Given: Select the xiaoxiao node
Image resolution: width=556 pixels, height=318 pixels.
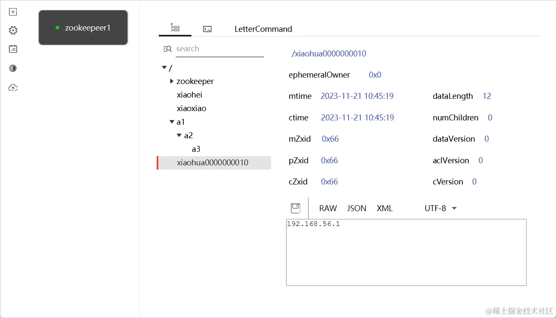Looking at the screenshot, I should (x=191, y=108).
